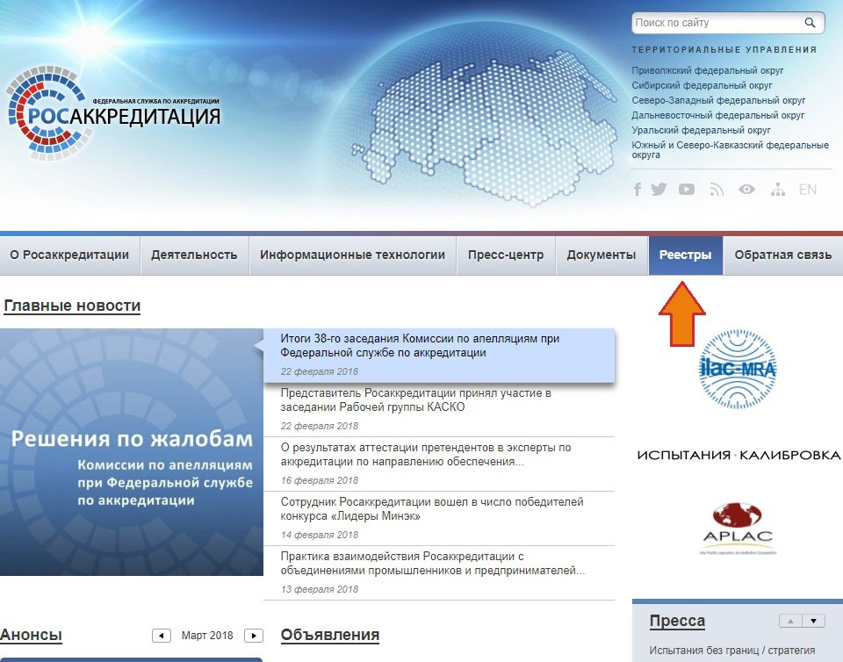
Task: Open news about взаимодействия с объединениями промышленников
Action: (x=439, y=572)
